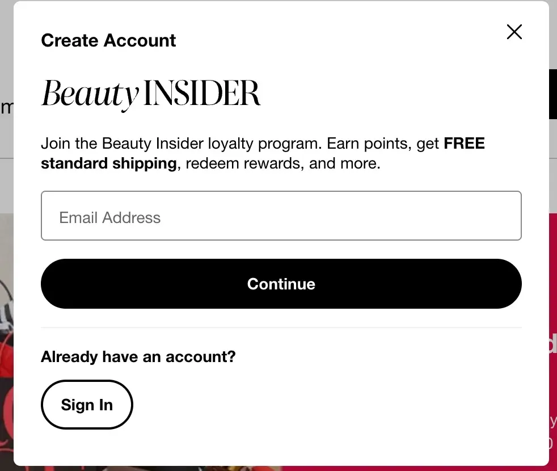Click inside the email field placeholder text

[x=109, y=217]
